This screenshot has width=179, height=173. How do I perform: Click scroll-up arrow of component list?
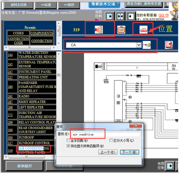59,54
